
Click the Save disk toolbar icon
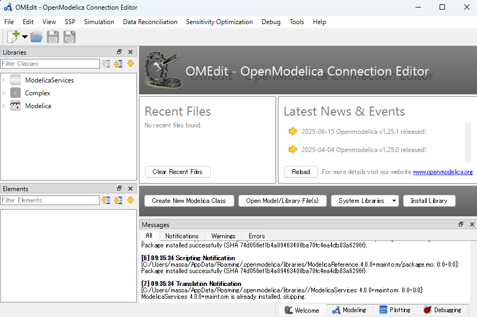[53, 37]
